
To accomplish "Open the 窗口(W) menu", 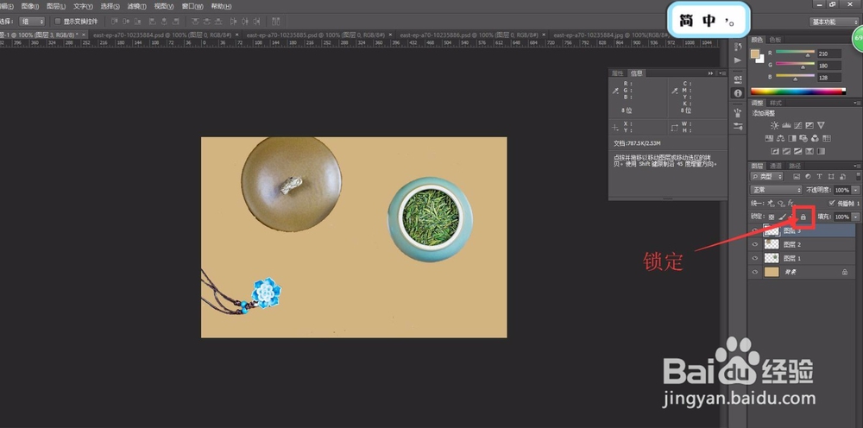I will click(x=192, y=6).
